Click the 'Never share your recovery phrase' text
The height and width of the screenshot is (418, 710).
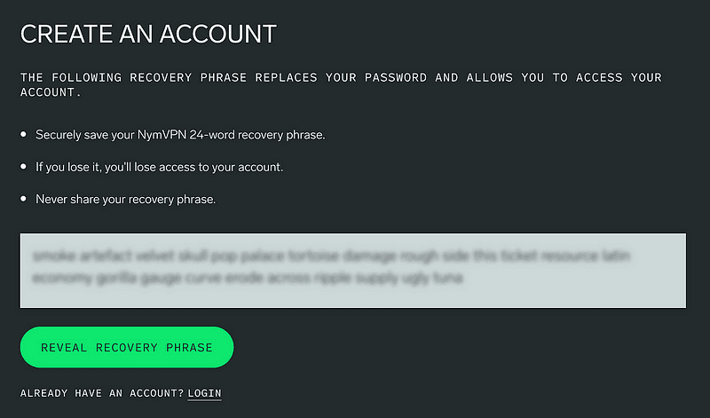125,199
